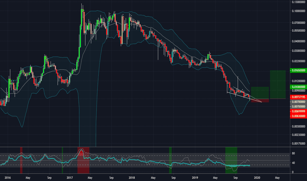This screenshot has height=181, width=307.
Task: Click the green 0.01650000 target price tag
Action: click(298, 70)
